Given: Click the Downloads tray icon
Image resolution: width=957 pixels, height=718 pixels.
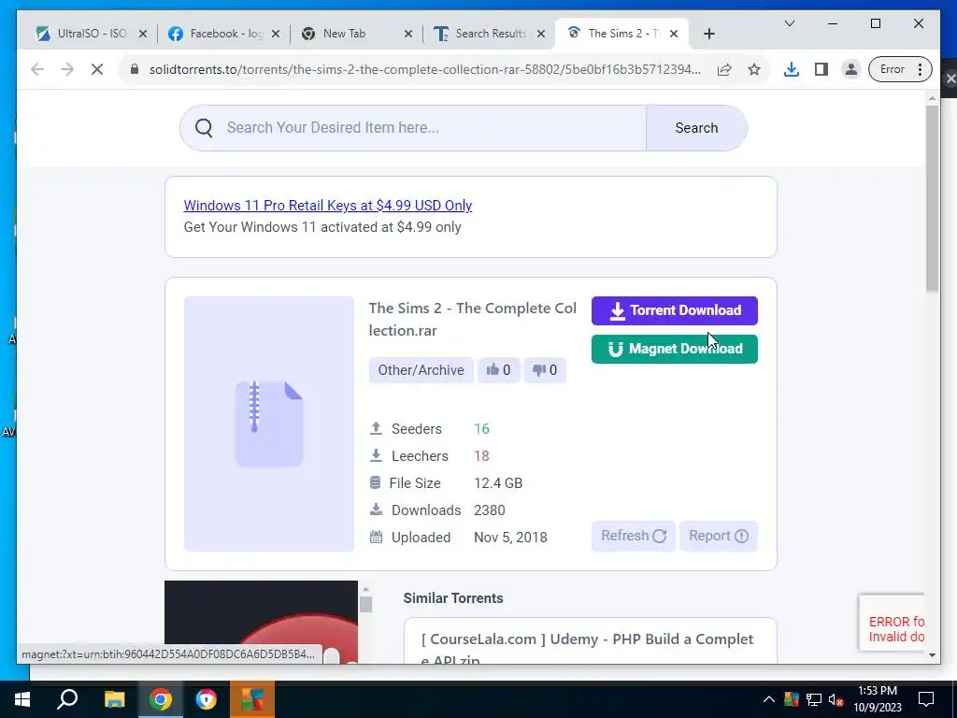Looking at the screenshot, I should [x=376, y=510].
